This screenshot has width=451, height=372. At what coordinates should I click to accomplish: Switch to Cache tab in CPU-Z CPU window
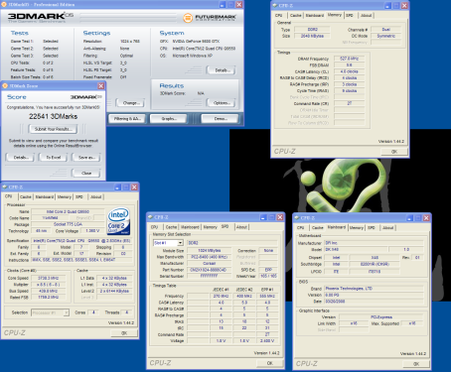[26, 196]
